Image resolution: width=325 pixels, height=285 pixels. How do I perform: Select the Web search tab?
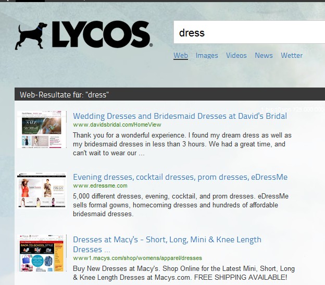pyautogui.click(x=181, y=56)
